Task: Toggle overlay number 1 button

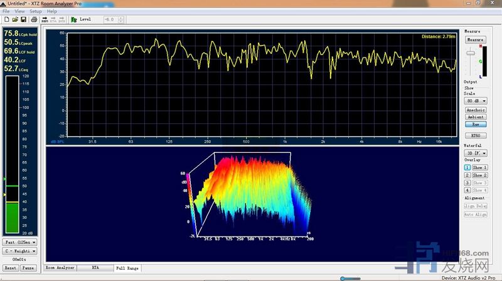Action: pyautogui.click(x=467, y=167)
